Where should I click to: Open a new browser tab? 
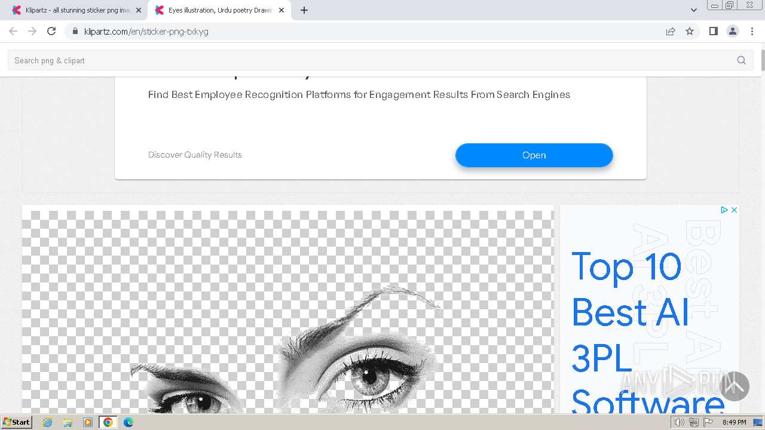click(x=304, y=10)
